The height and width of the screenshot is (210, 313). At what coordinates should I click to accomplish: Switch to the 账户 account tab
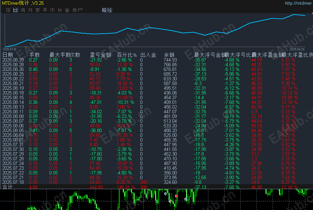pyautogui.click(x=77, y=10)
